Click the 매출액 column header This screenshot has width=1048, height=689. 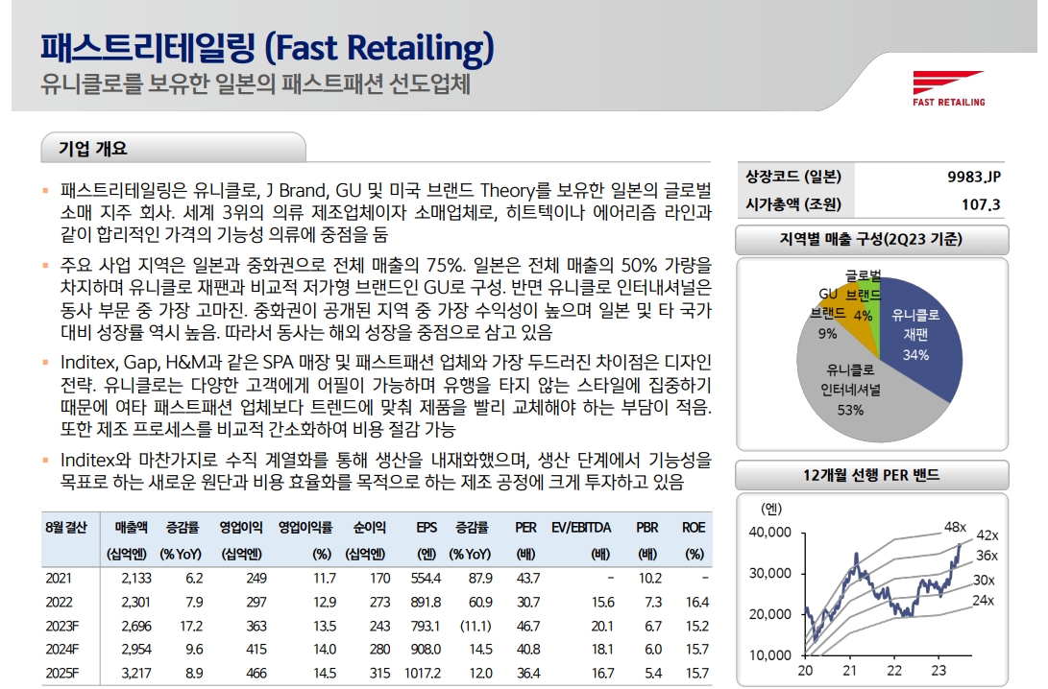[x=131, y=528]
